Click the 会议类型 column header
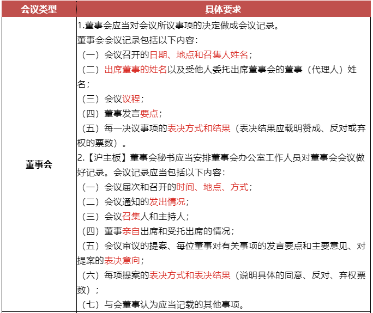This screenshot has width=373, height=313. click(39, 9)
